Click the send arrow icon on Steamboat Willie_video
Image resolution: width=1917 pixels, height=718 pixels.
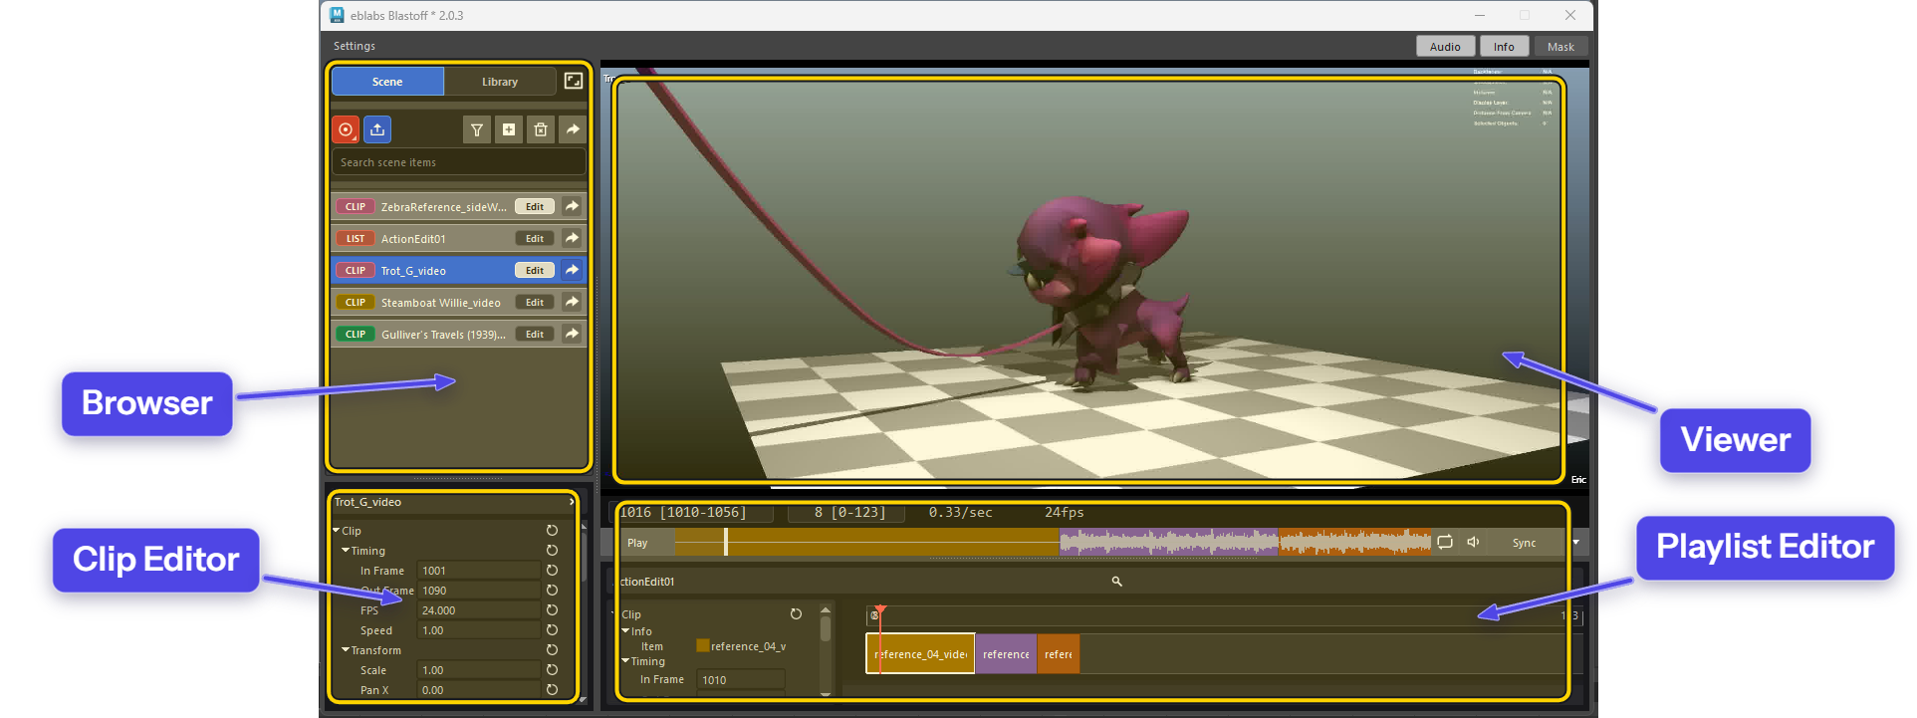(572, 302)
